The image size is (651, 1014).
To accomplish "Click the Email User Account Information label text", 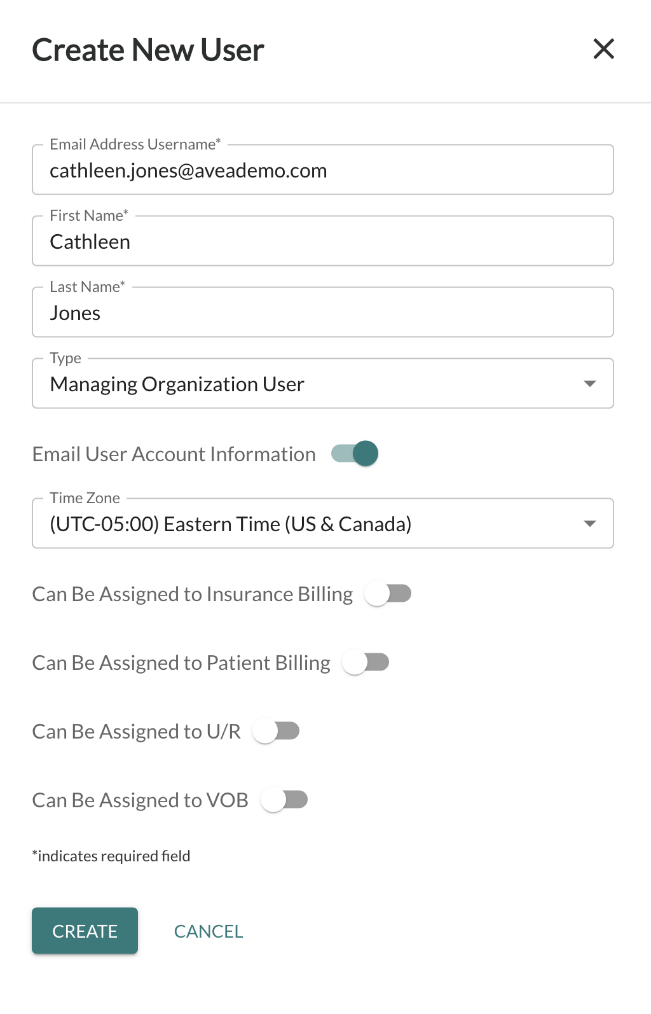I will pyautogui.click(x=174, y=454).
